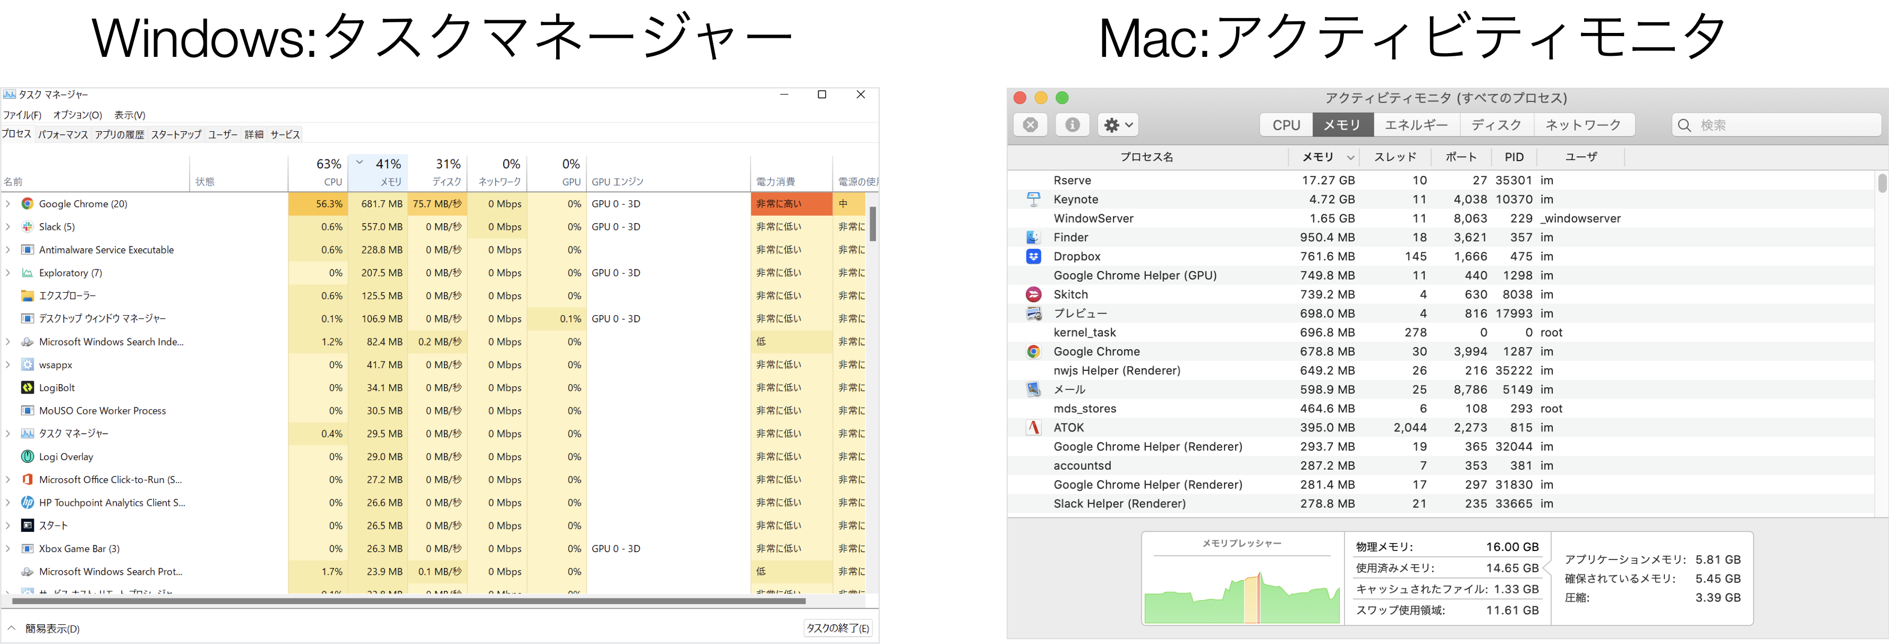
Task: Expand Microsoft Windows Search Inde... row
Action: click(8, 342)
